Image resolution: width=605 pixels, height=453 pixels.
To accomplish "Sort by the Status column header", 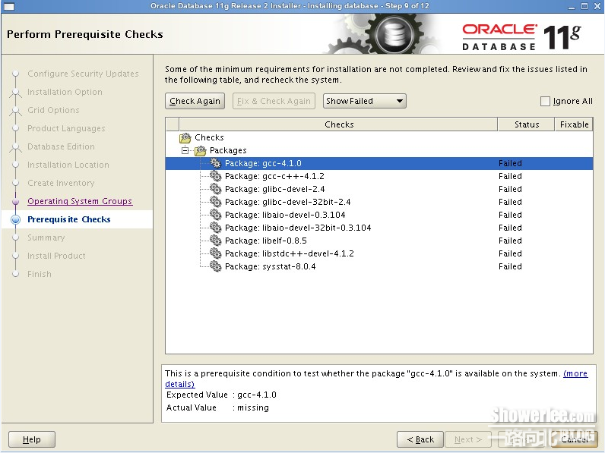I will 526,124.
